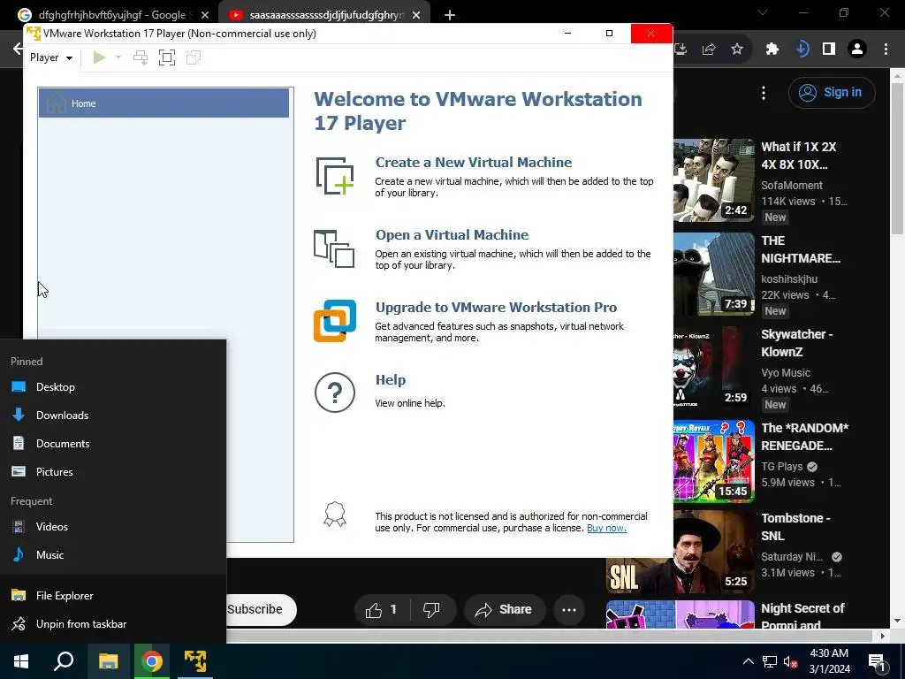
Task: Open a new Chrome tab
Action: coord(450,15)
